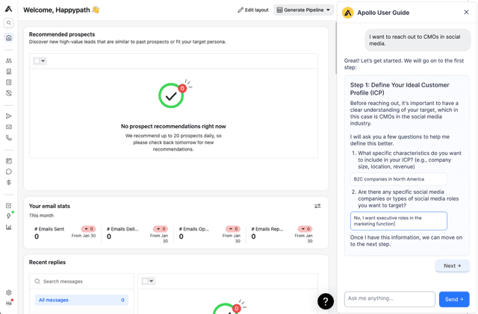The width and height of the screenshot is (478, 314).
Task: Click the Step 1 Define Your ICP heading
Action: [400, 89]
